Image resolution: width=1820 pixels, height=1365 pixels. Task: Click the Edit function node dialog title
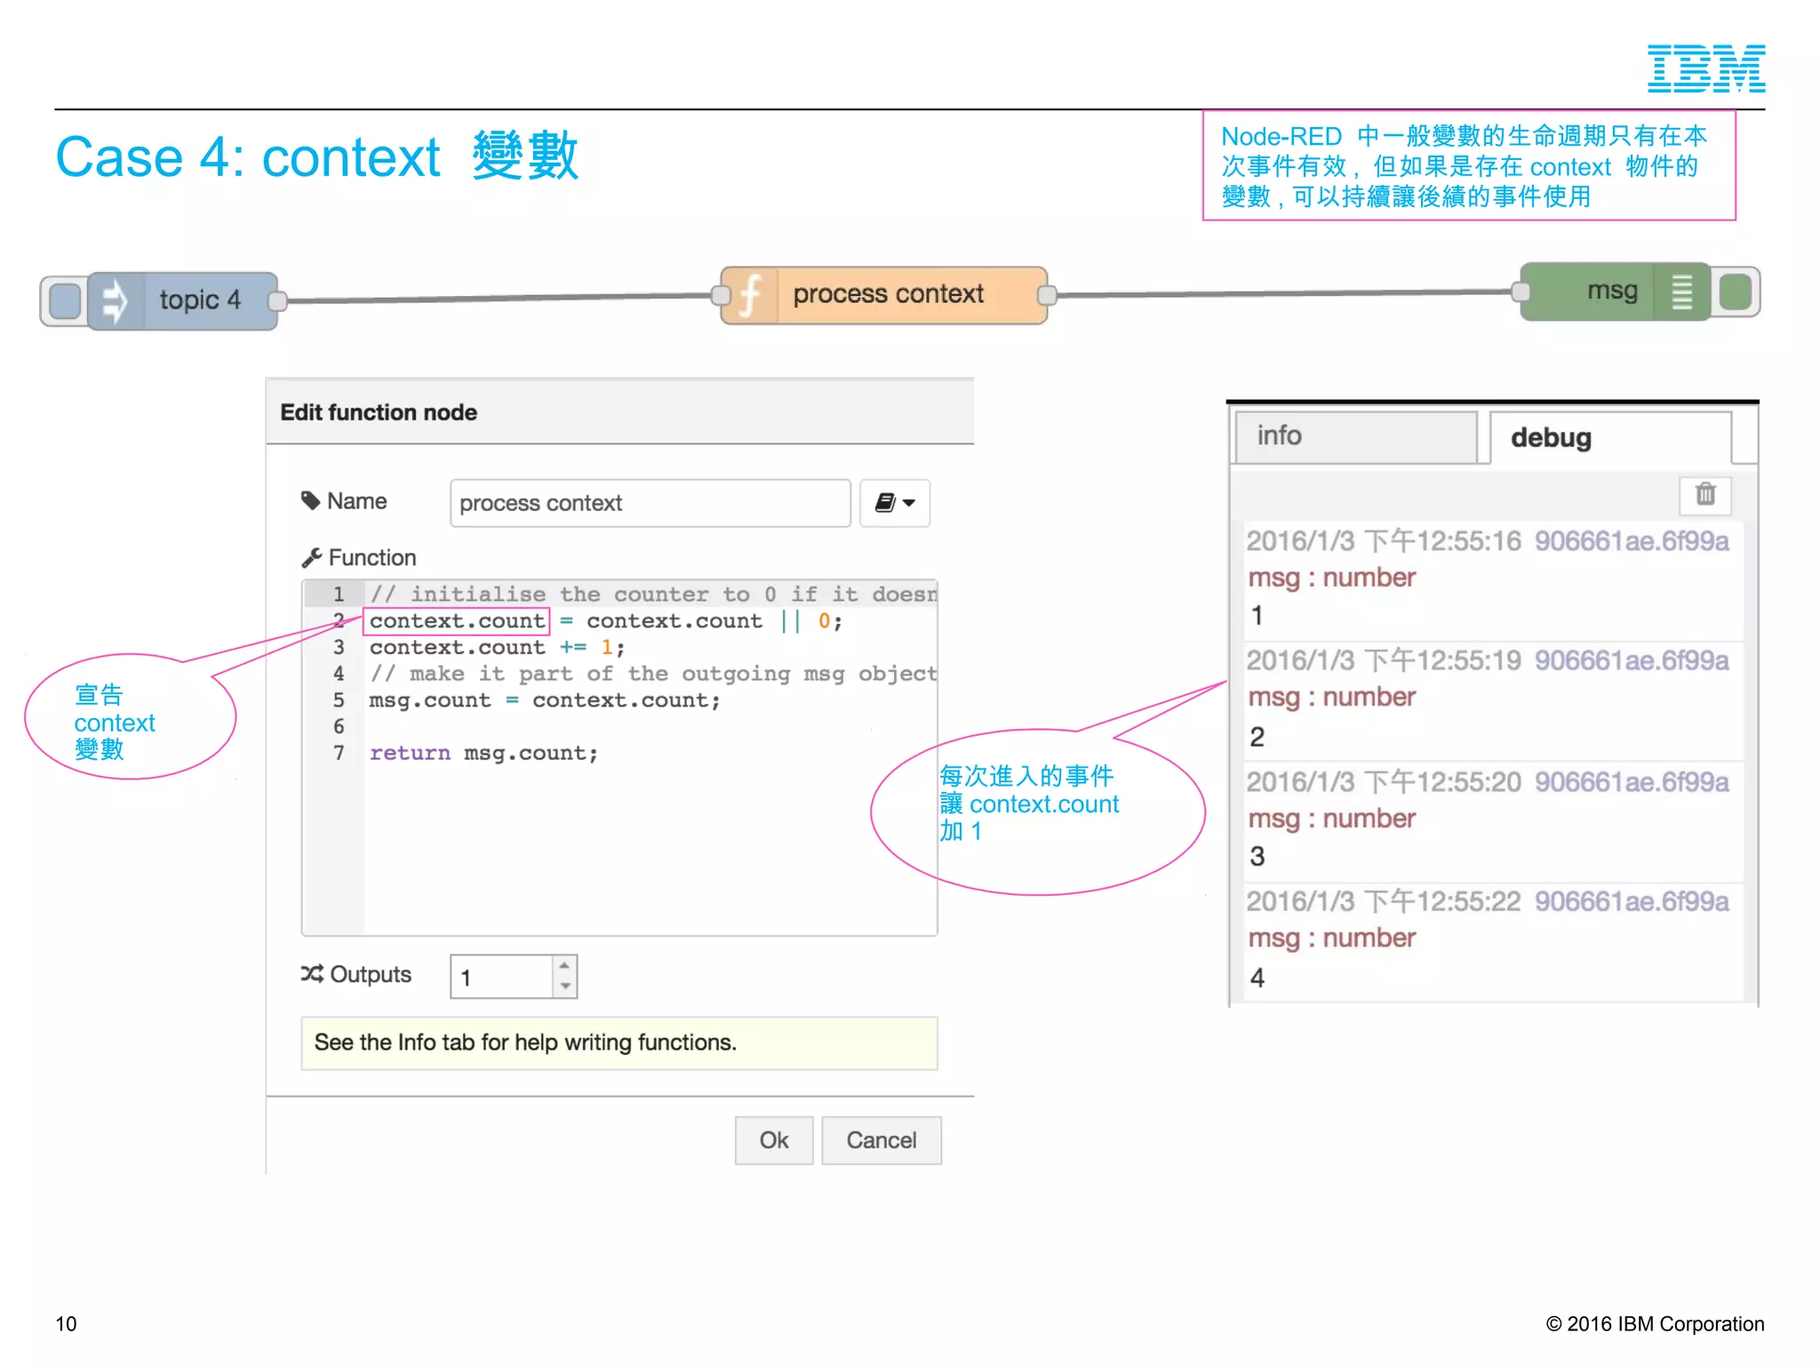click(379, 412)
